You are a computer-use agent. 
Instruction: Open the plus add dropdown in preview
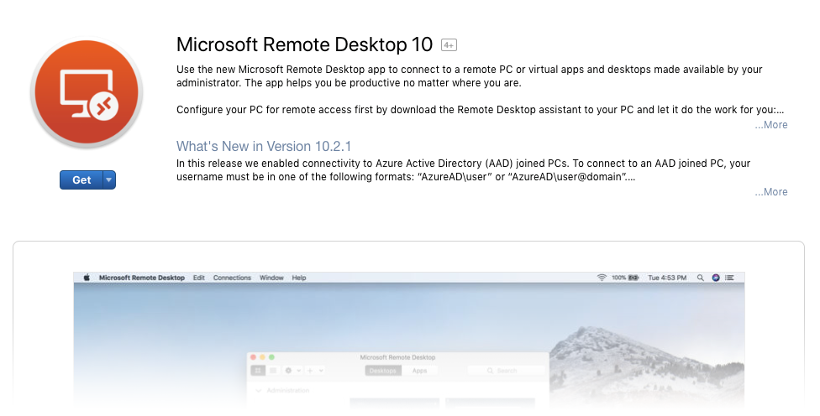coord(315,371)
